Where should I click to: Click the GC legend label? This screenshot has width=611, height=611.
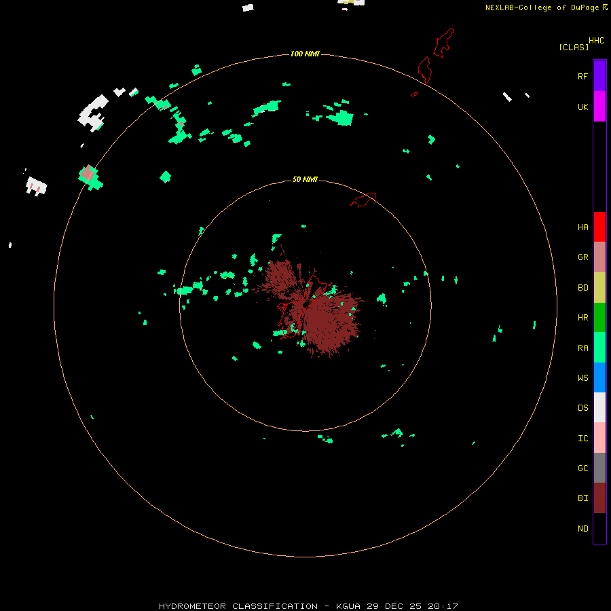582,468
